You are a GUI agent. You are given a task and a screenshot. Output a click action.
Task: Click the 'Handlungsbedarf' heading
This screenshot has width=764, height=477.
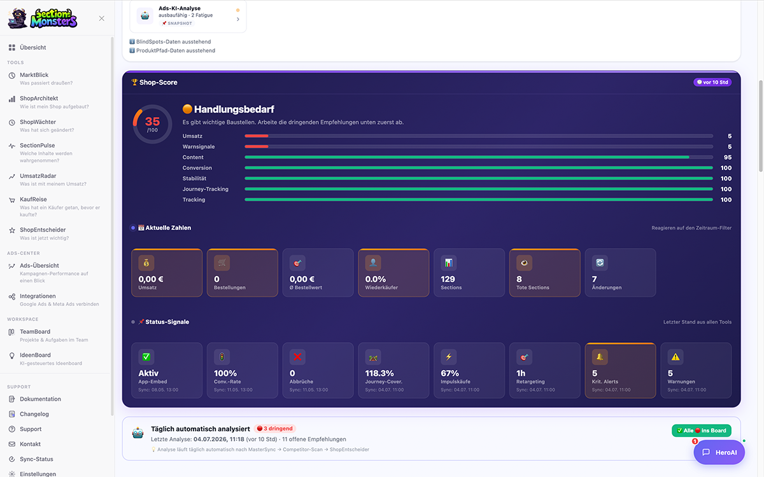(234, 109)
